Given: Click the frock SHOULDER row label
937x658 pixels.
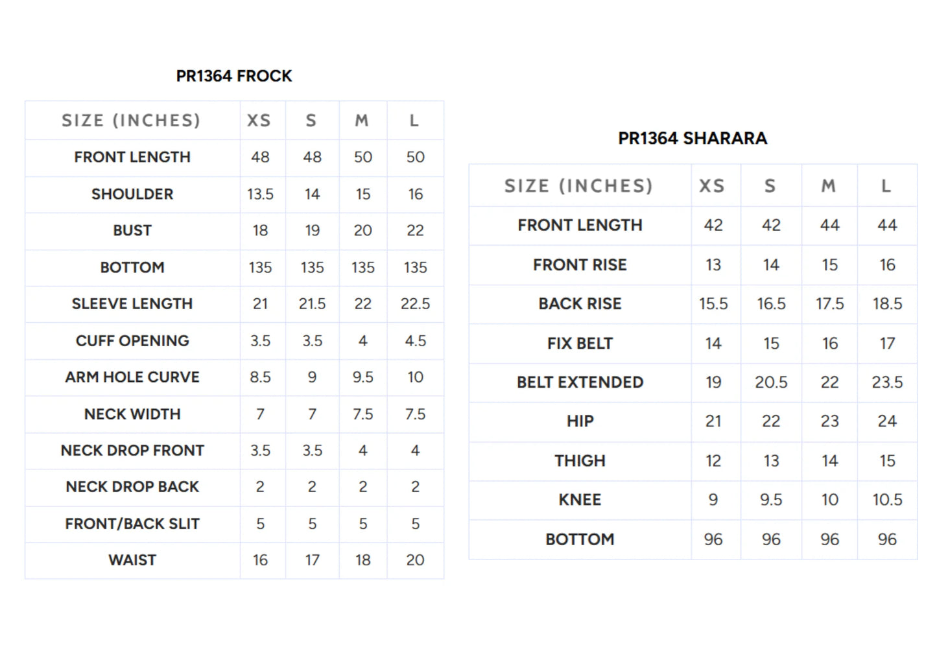Looking at the screenshot, I should 132,194.
